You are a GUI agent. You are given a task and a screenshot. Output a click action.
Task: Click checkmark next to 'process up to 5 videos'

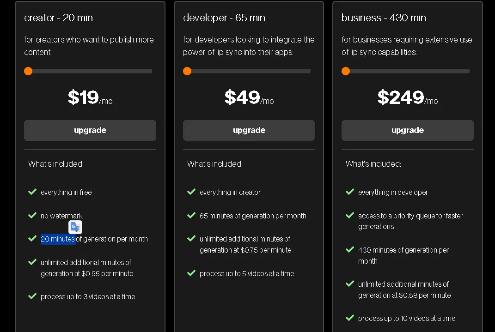point(191,273)
